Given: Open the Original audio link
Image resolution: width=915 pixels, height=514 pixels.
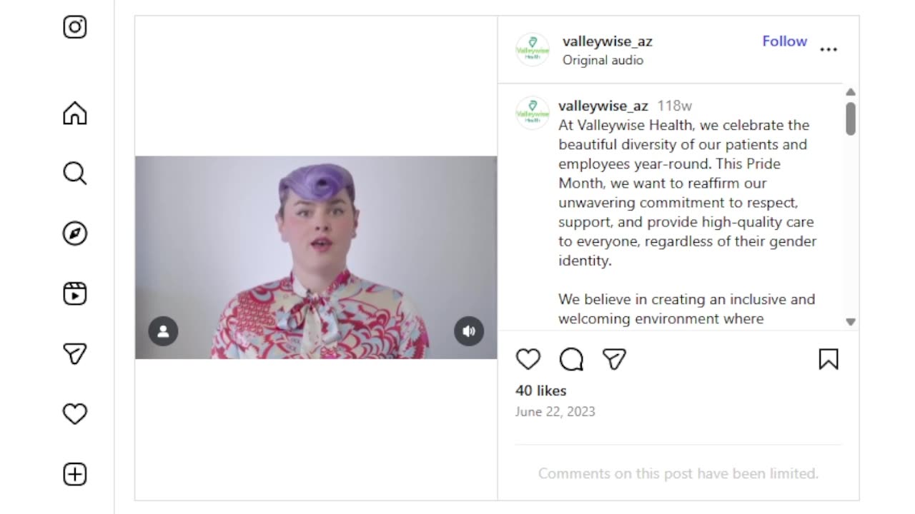Looking at the screenshot, I should tap(603, 60).
